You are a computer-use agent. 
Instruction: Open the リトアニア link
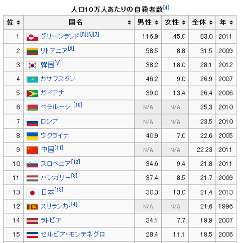click(54, 51)
